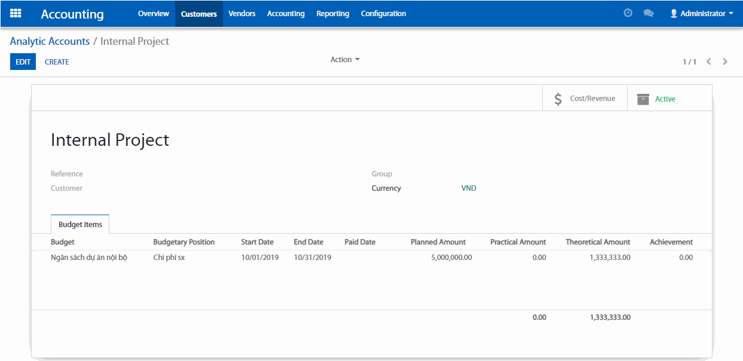Click the archive box icon beside Active
This screenshot has width=743, height=361.
pyautogui.click(x=643, y=99)
